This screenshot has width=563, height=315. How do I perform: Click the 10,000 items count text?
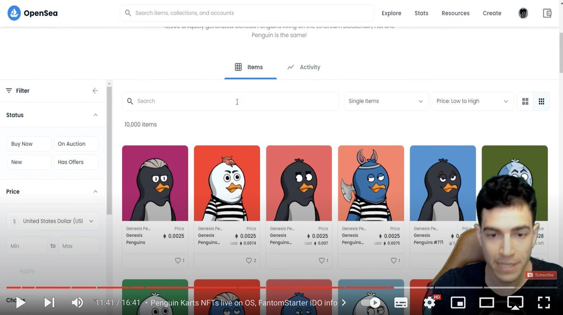click(140, 125)
